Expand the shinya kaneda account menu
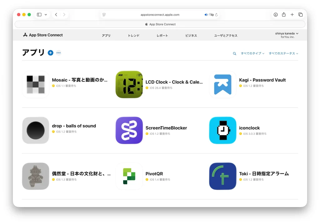 (x=287, y=33)
